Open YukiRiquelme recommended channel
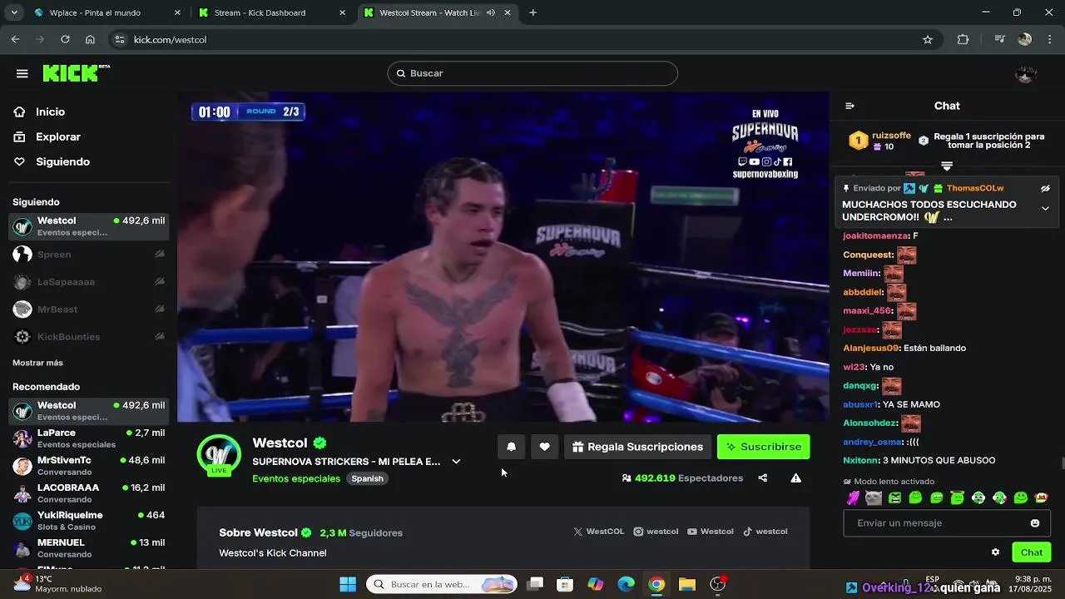Image resolution: width=1065 pixels, height=599 pixels. point(89,521)
